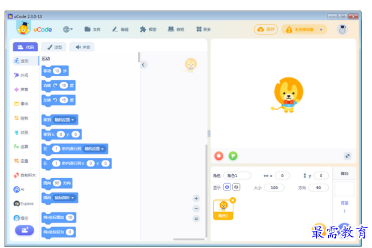Screen dimensions: 372x248
Task: Click the block palette scrollbar thumb
Action: point(139,57)
